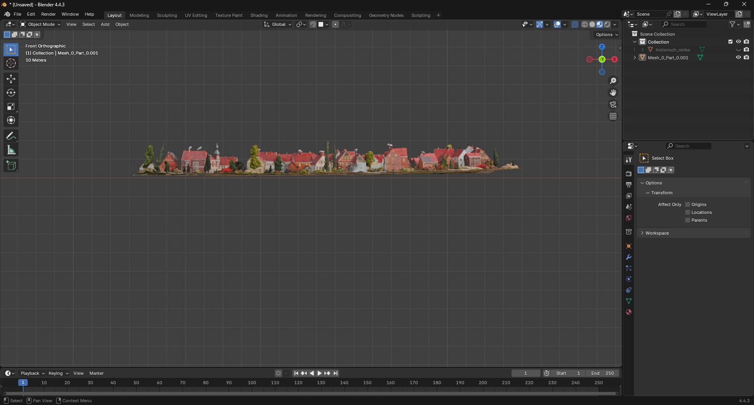Viewport: 754px width, 405px height.
Task: Check the Affect Only Locations option
Action: tap(688, 212)
